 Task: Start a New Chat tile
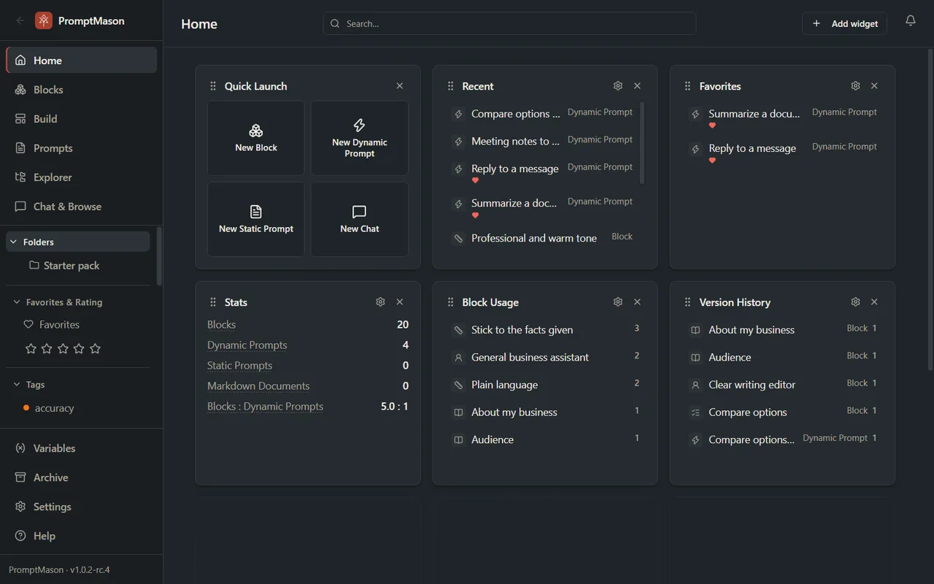tap(360, 219)
